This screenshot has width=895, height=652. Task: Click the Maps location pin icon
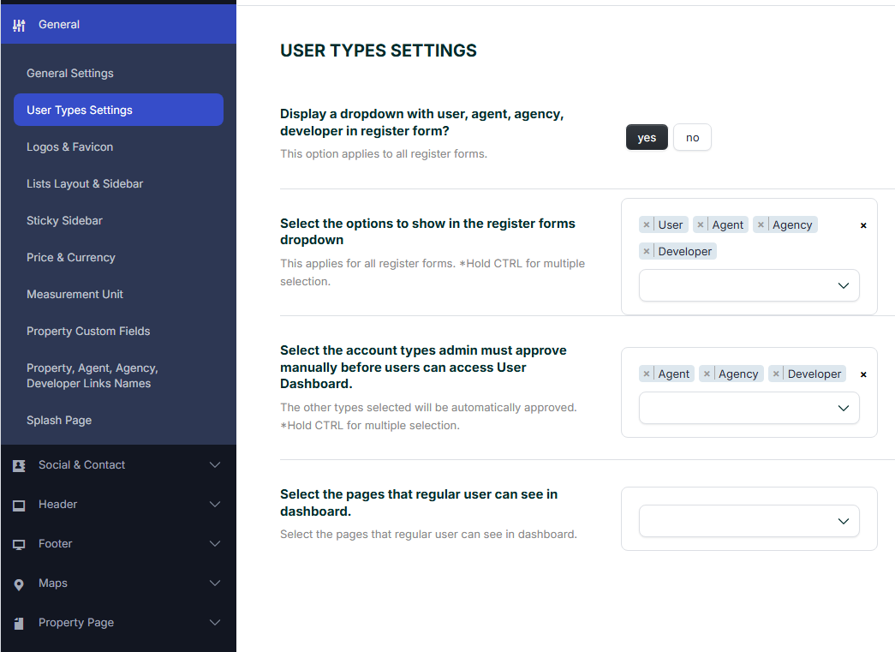19,584
